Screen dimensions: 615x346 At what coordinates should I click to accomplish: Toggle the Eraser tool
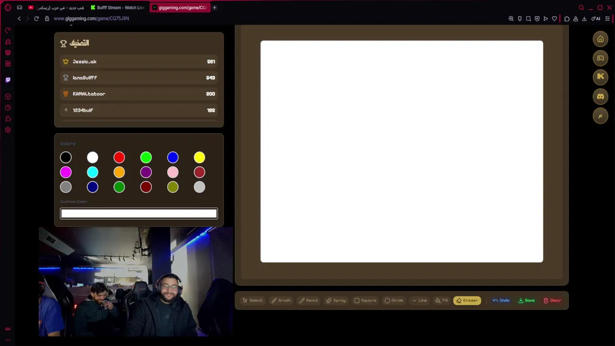coord(467,300)
